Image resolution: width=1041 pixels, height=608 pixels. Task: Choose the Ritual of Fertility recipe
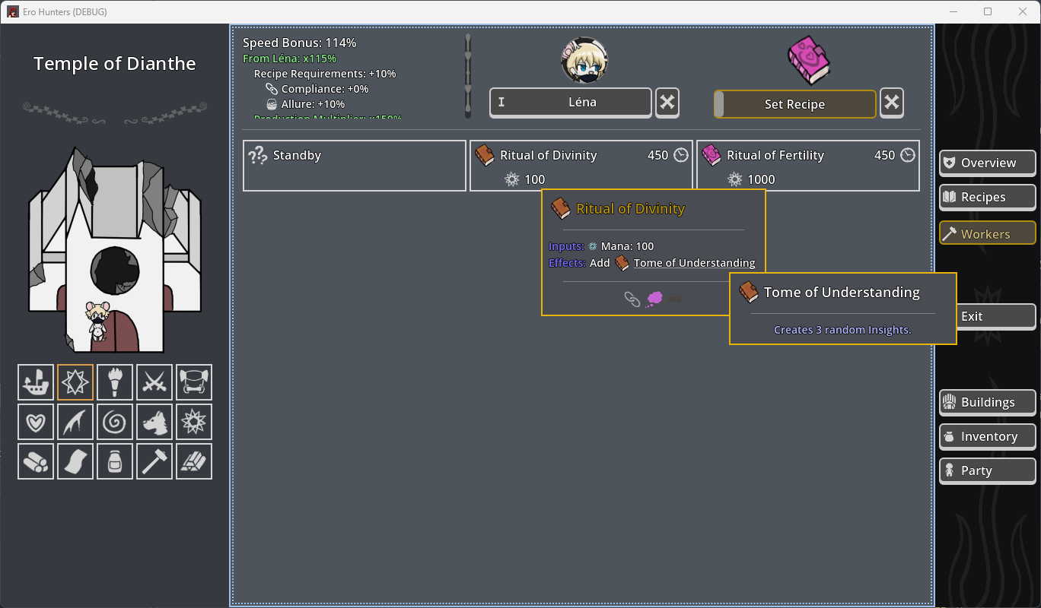click(x=808, y=166)
